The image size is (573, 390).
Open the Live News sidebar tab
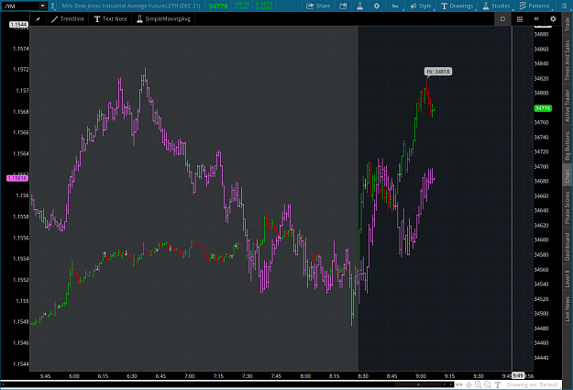[567, 308]
